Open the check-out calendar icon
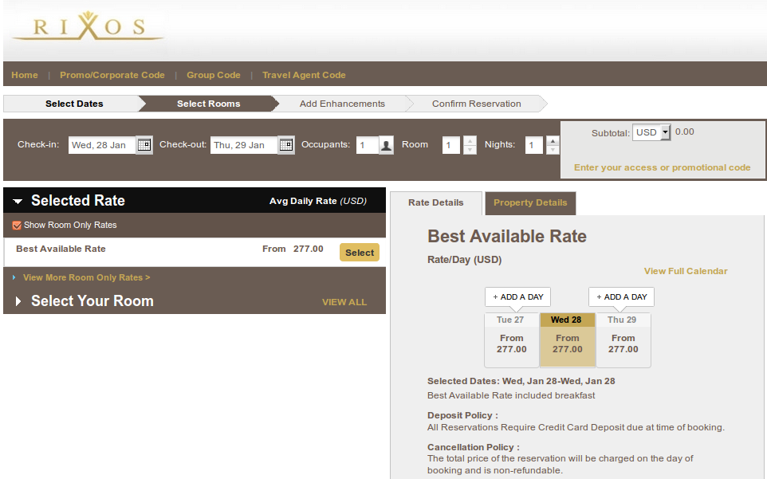This screenshot has height=479, width=767. [286, 145]
